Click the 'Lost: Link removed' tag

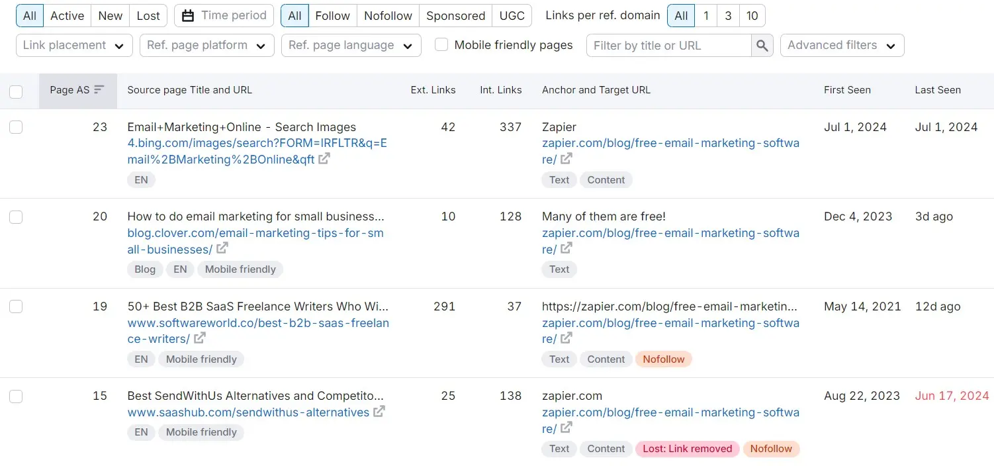point(687,449)
